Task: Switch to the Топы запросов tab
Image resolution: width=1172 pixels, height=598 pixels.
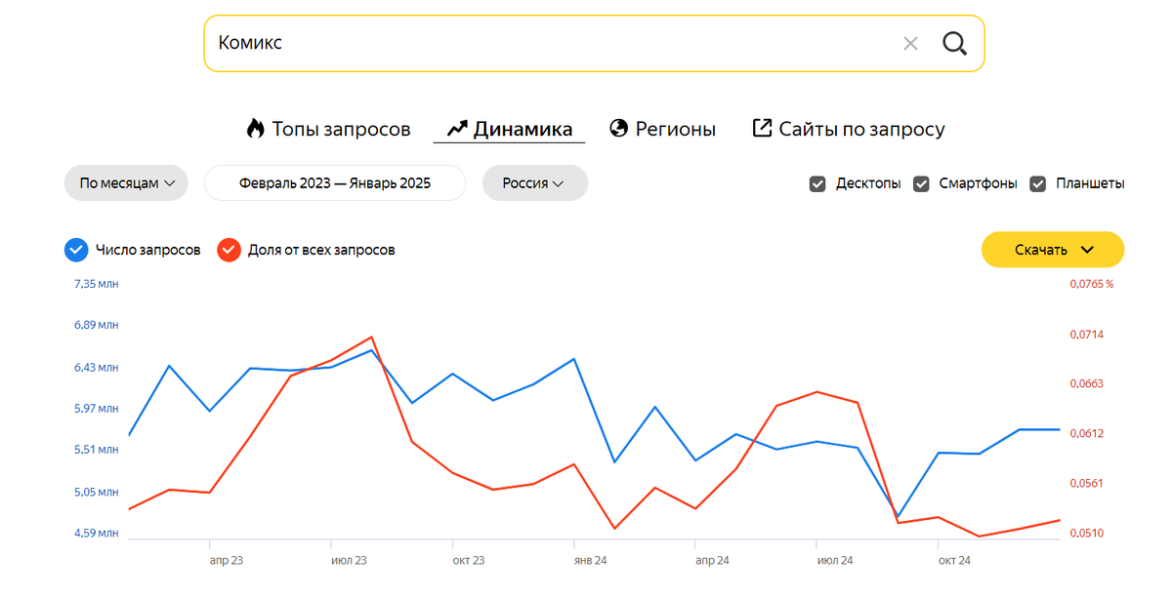Action: click(x=340, y=129)
